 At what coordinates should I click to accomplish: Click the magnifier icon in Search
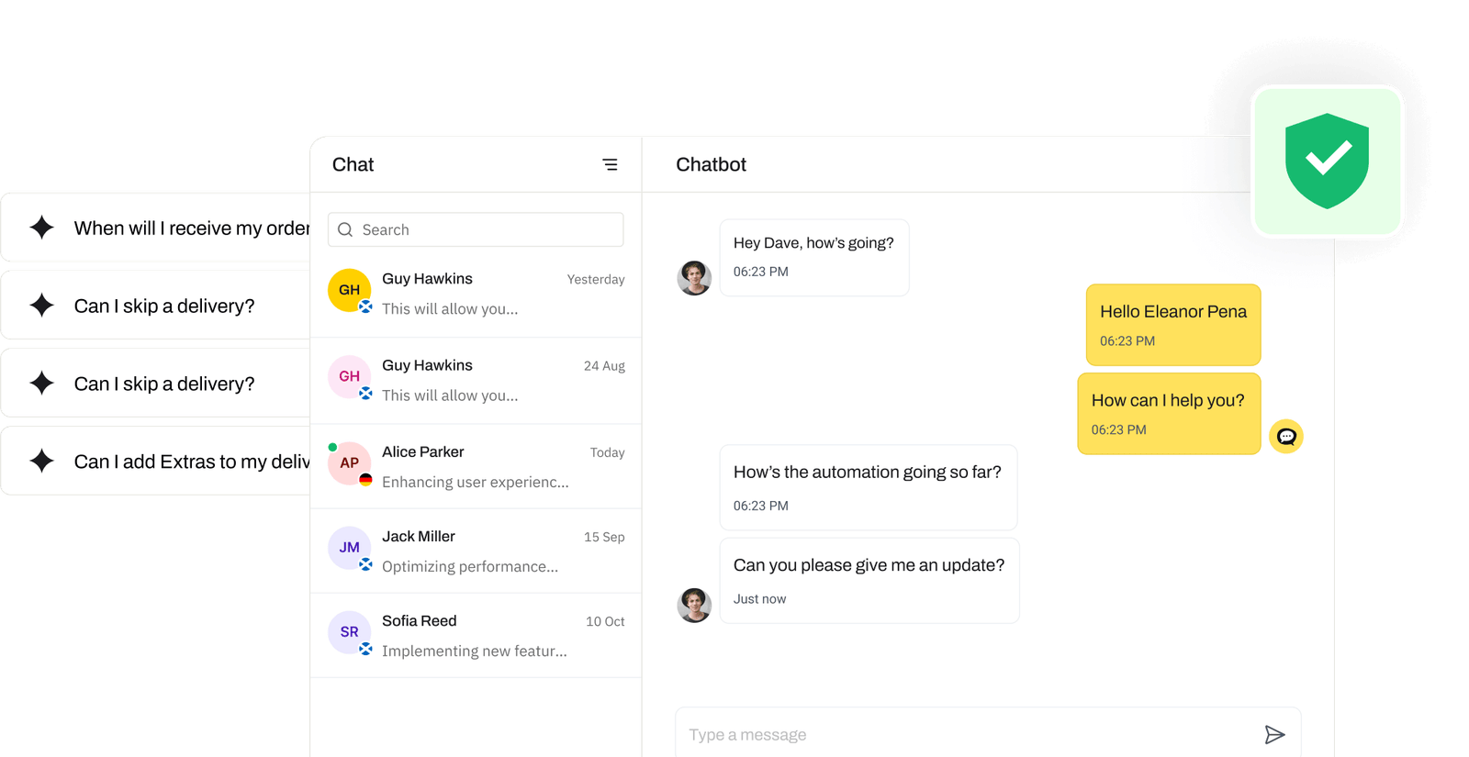(x=345, y=229)
